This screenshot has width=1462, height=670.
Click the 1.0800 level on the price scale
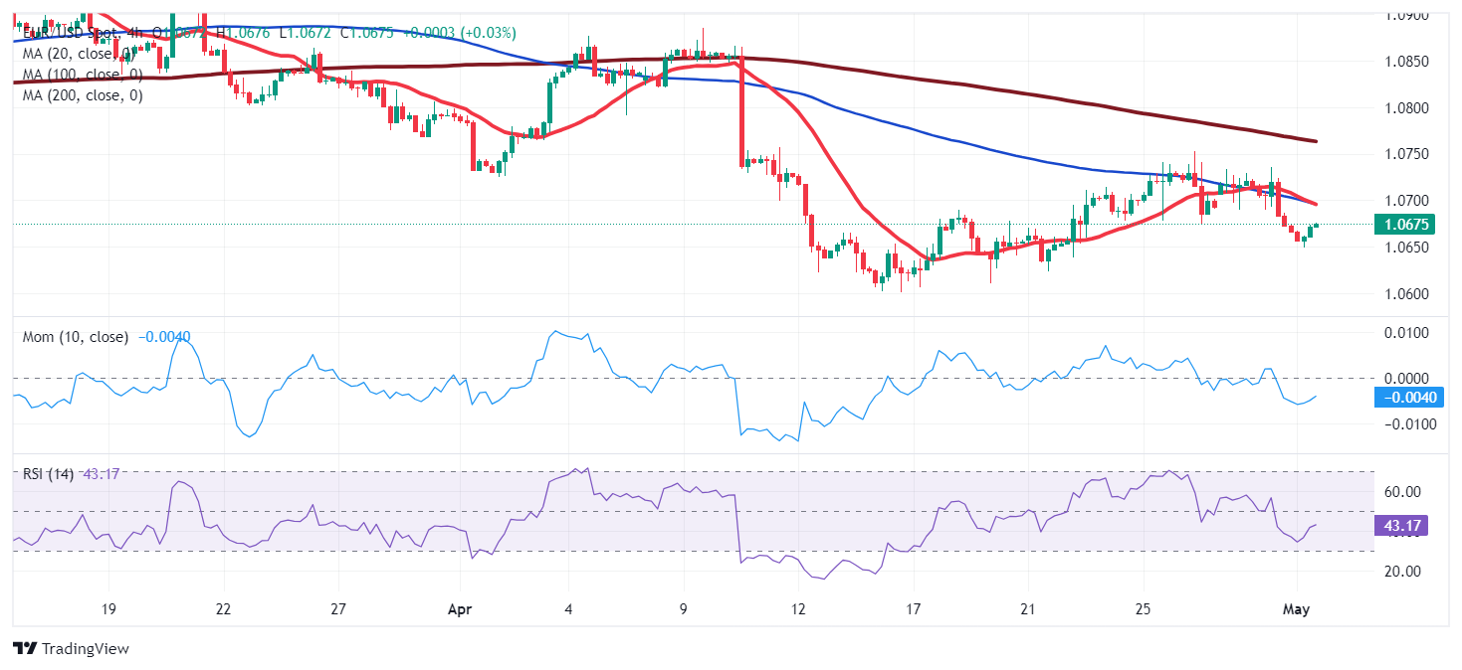point(1407,107)
